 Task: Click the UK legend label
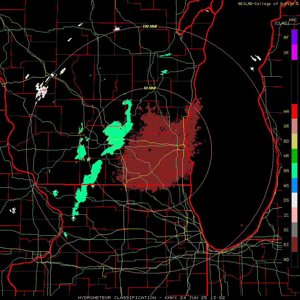286,52
